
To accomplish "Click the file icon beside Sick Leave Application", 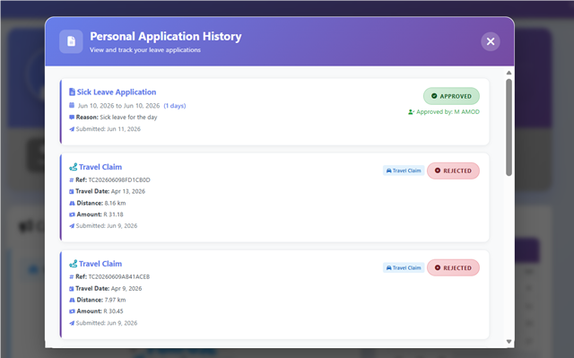I will click(x=72, y=92).
